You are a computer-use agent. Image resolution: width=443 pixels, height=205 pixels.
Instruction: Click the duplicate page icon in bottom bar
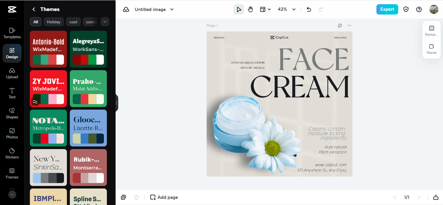tap(124, 197)
